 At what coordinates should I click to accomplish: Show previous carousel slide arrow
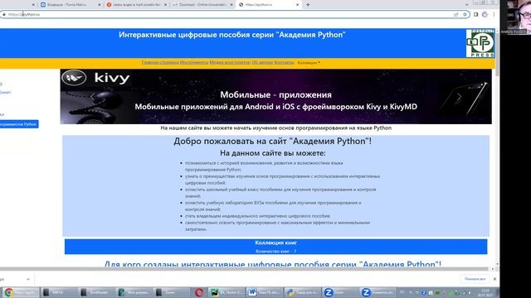tap(92, 97)
